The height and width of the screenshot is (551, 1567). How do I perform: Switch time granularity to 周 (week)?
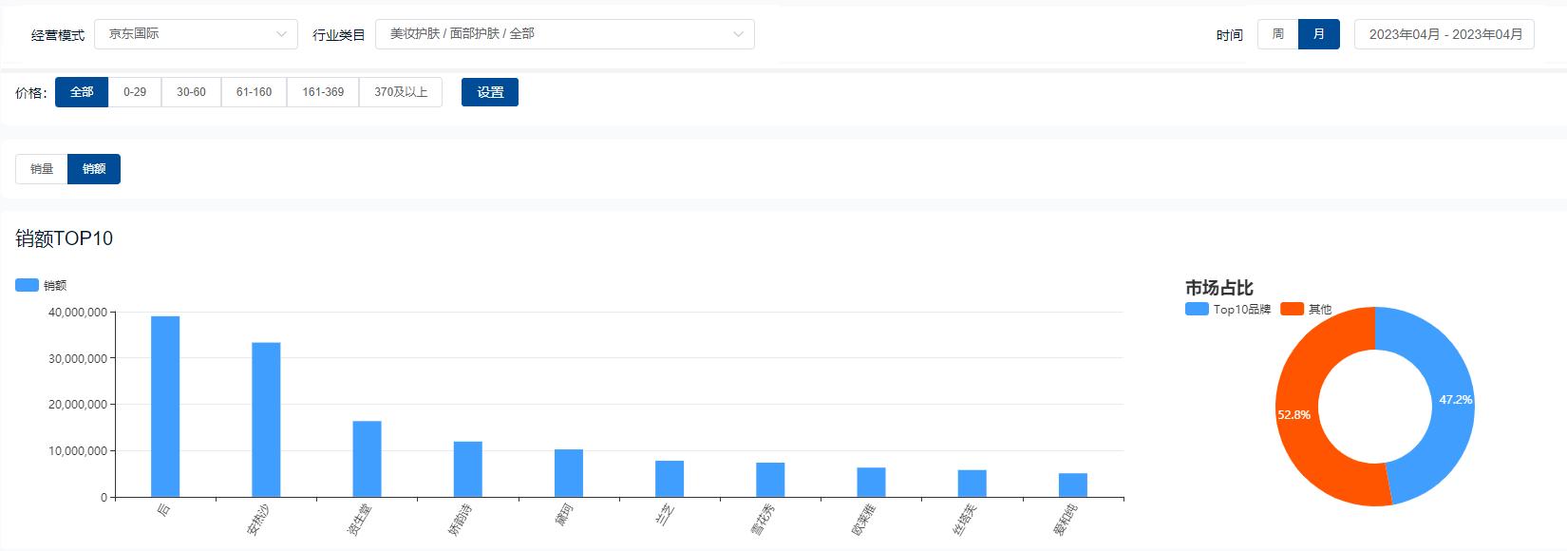(1276, 34)
